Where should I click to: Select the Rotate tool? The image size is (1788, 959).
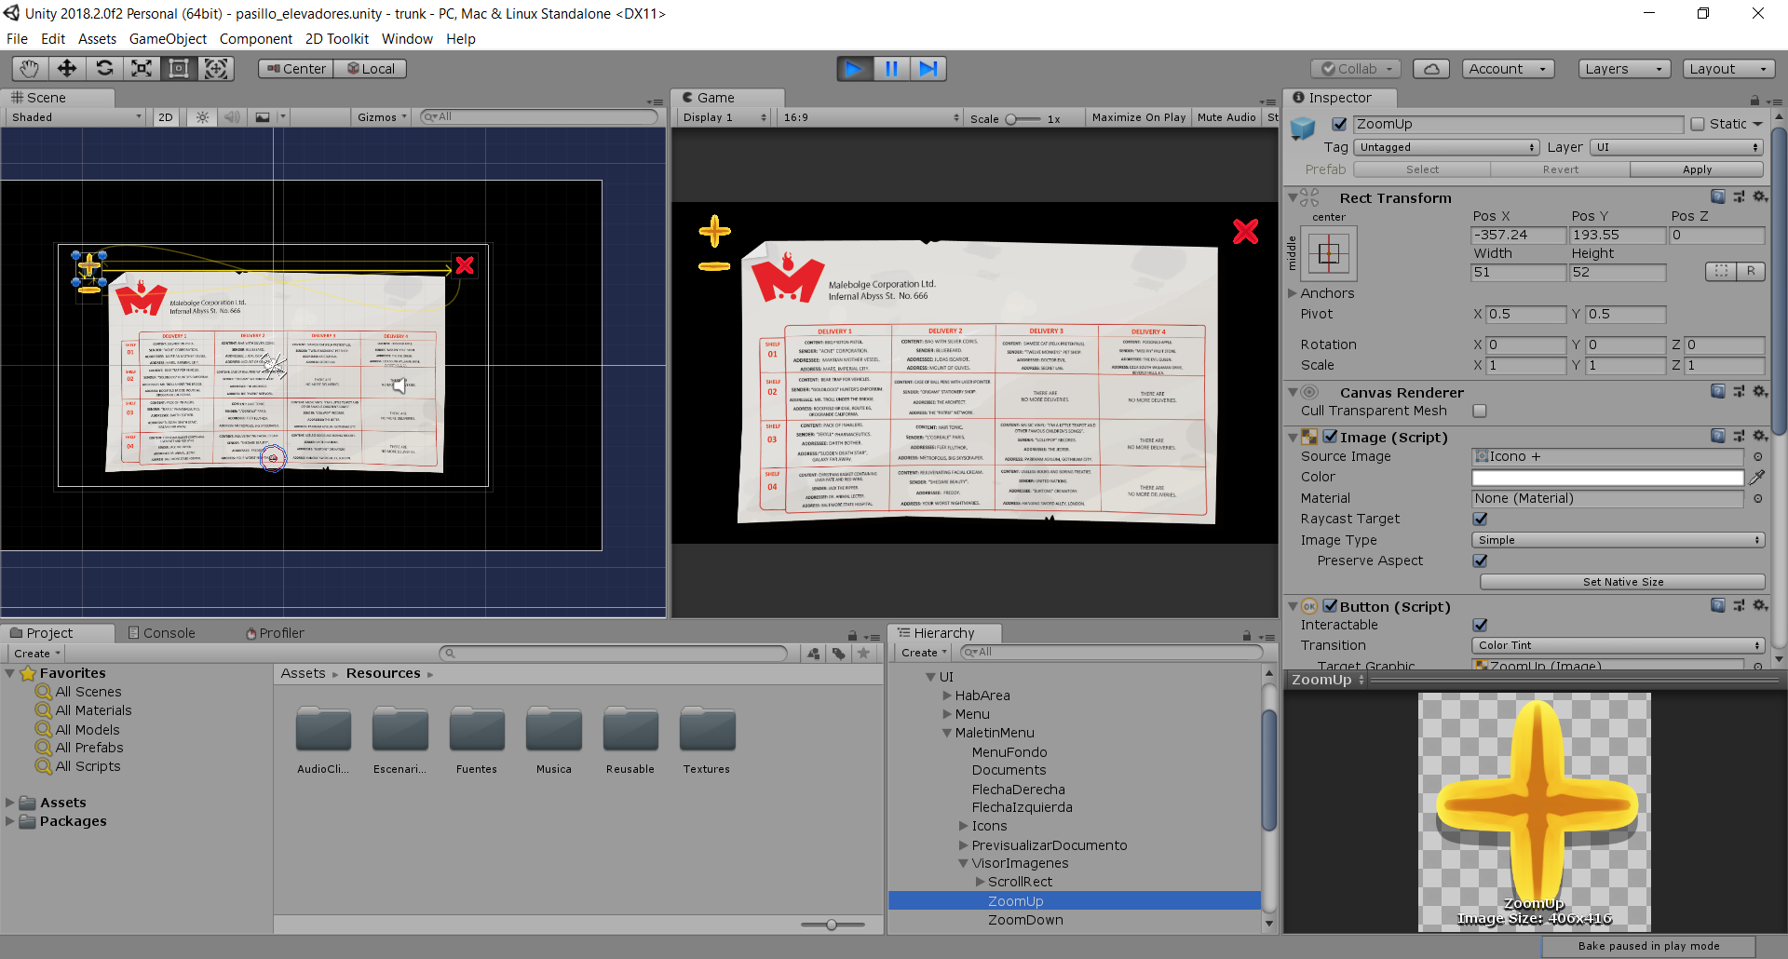[104, 69]
